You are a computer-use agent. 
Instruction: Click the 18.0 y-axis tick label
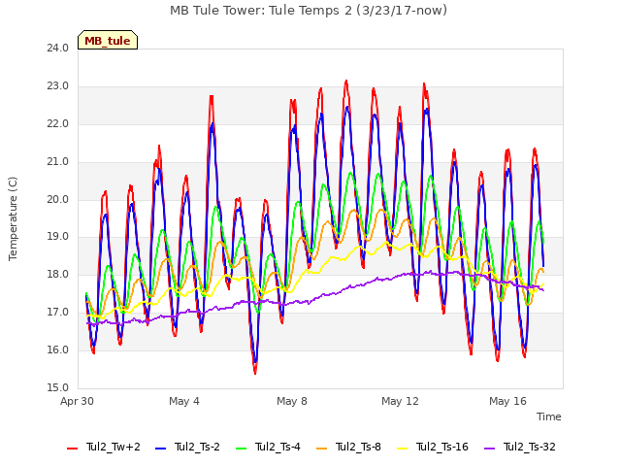pos(58,274)
